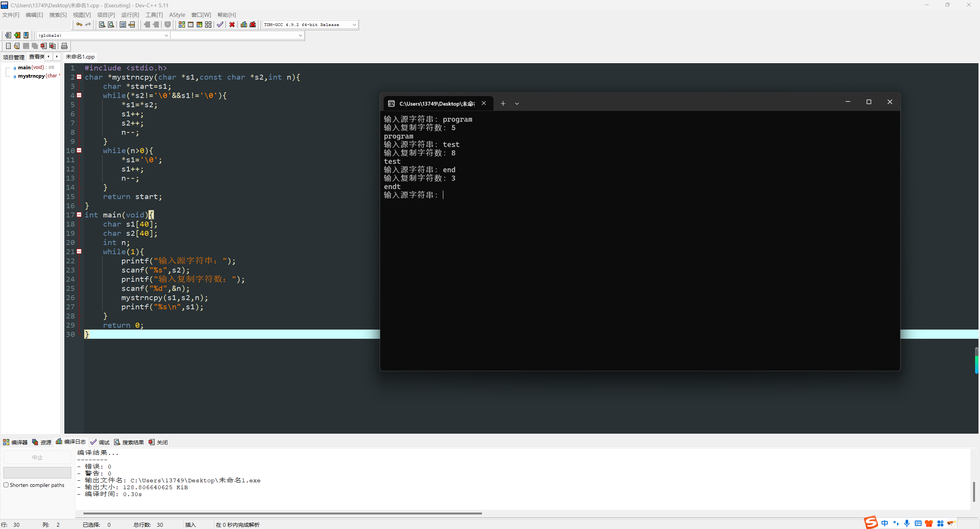Image resolution: width=980 pixels, height=529 pixels.
Task: Click the Find magnifier icon
Action: click(x=102, y=24)
